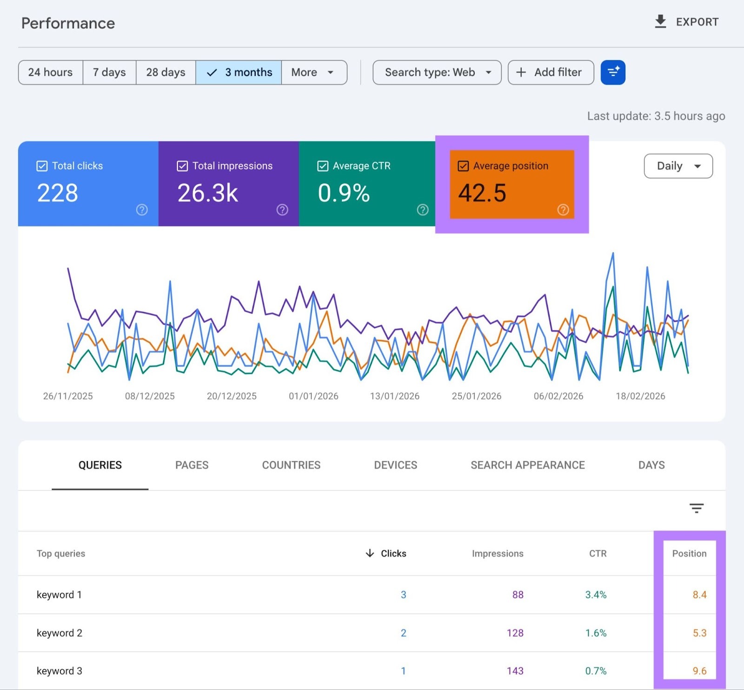Open the Daily granularity dropdown

(x=678, y=166)
